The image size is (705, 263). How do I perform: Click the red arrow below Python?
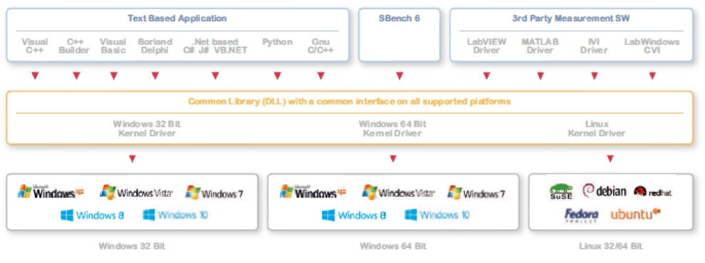pos(278,76)
